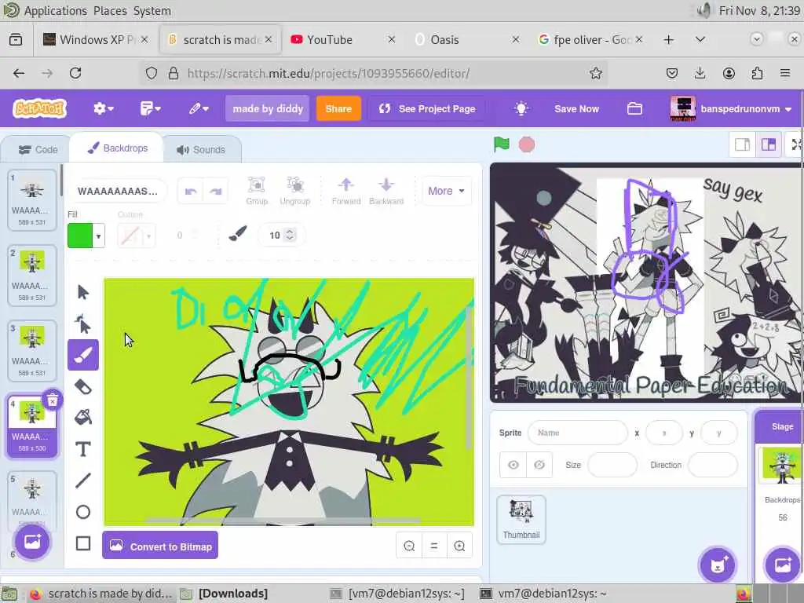Adjust brush size stepper arrows
This screenshot has width=804, height=603.
pyautogui.click(x=290, y=235)
